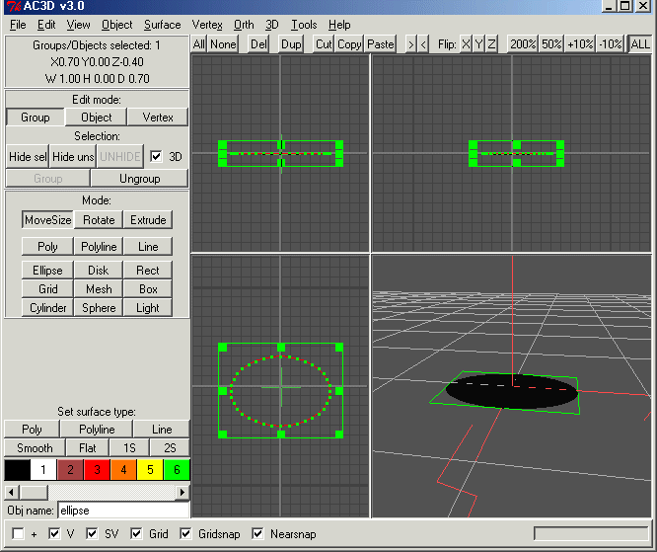Pick green color swatch 6
The height and width of the screenshot is (552, 657).
[x=177, y=470]
